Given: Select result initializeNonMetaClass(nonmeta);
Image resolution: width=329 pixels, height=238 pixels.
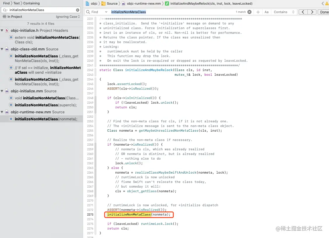Looking at the screenshot, I should pyautogui.click(x=46, y=119).
